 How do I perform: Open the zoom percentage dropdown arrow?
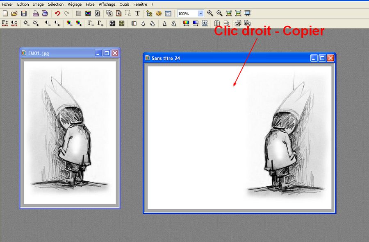[200, 14]
